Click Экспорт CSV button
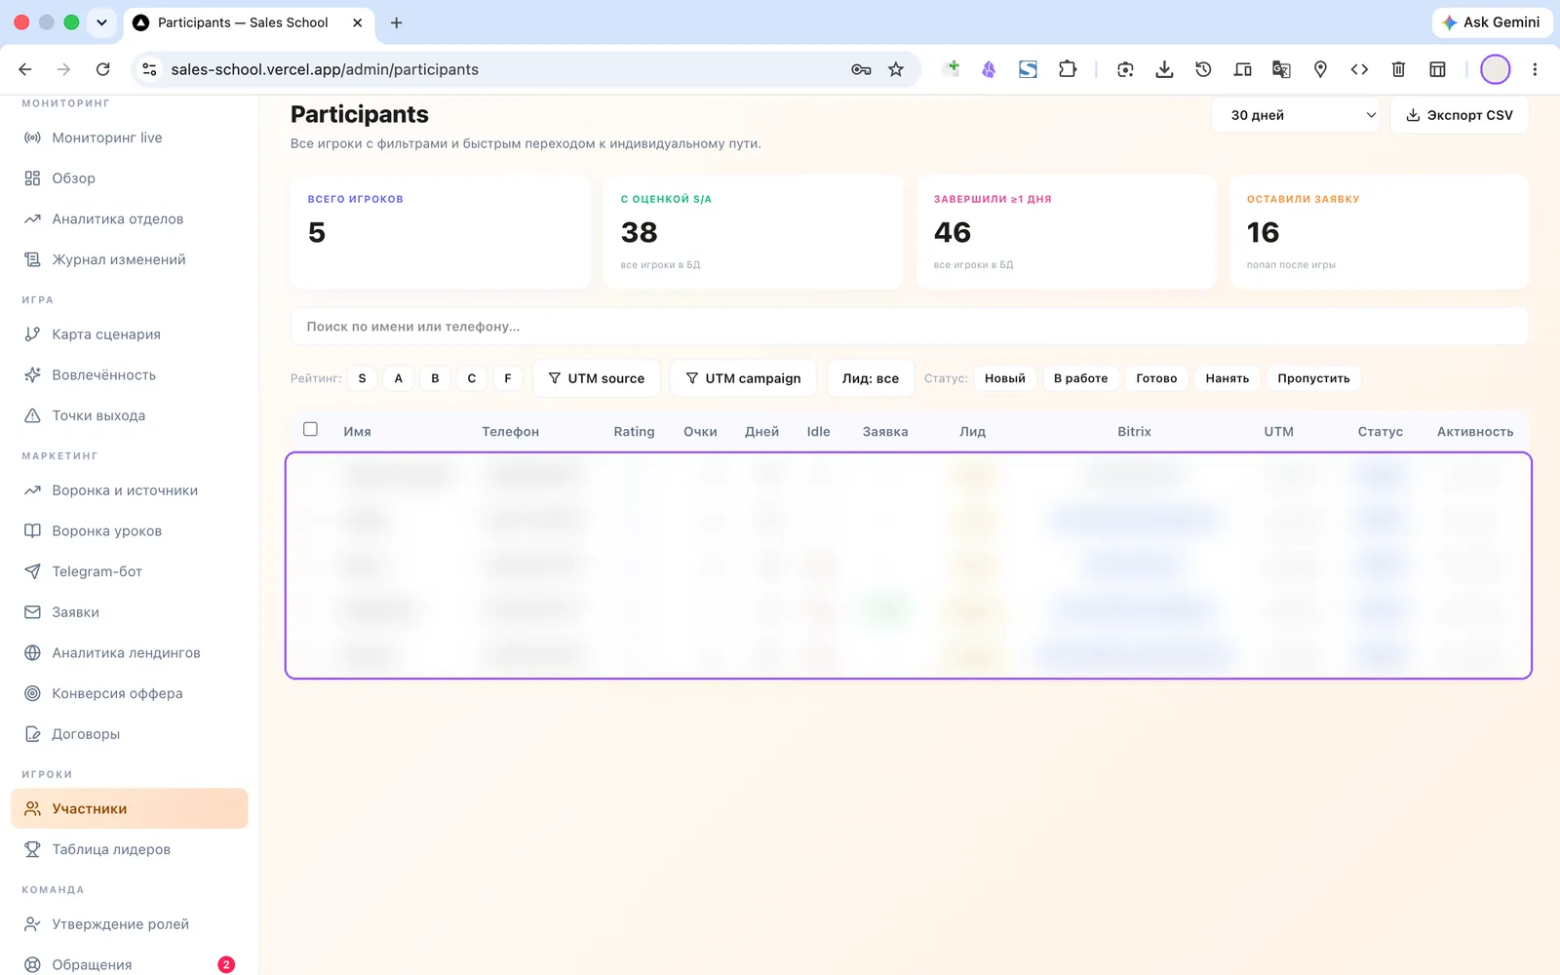 click(x=1460, y=115)
